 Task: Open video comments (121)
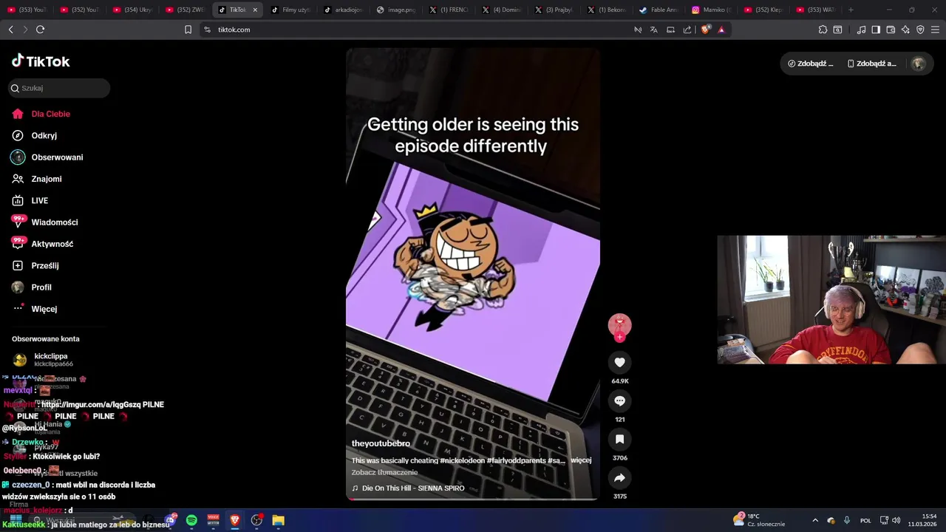coord(619,400)
